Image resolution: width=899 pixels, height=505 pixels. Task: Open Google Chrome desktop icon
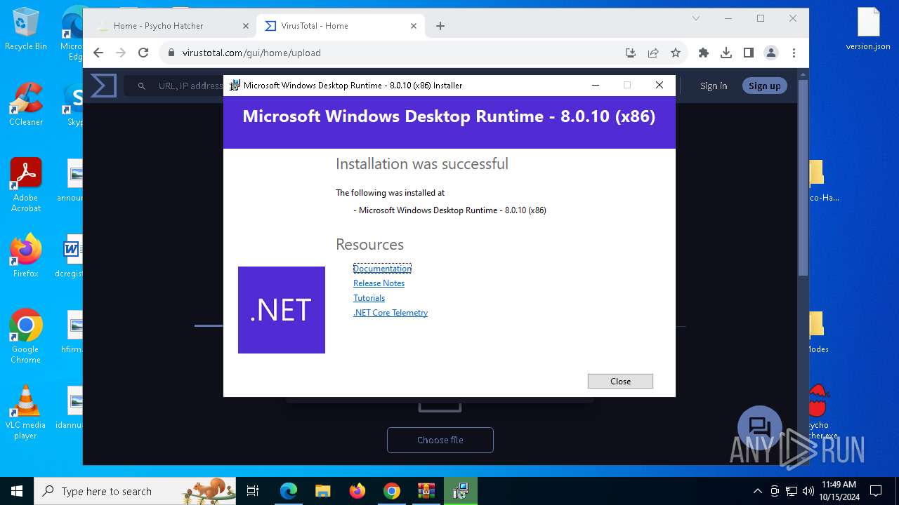tap(26, 337)
